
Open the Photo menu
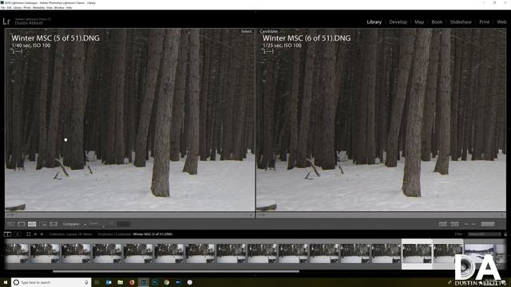click(27, 7)
